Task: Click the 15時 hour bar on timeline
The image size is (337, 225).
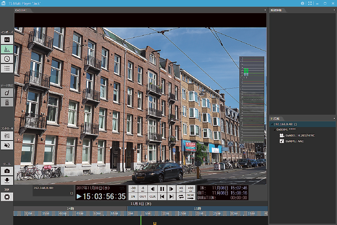Action: (x=197, y=208)
